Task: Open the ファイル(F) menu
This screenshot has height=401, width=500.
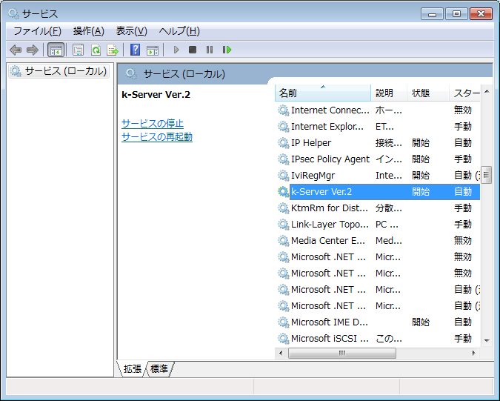Action: point(37,31)
